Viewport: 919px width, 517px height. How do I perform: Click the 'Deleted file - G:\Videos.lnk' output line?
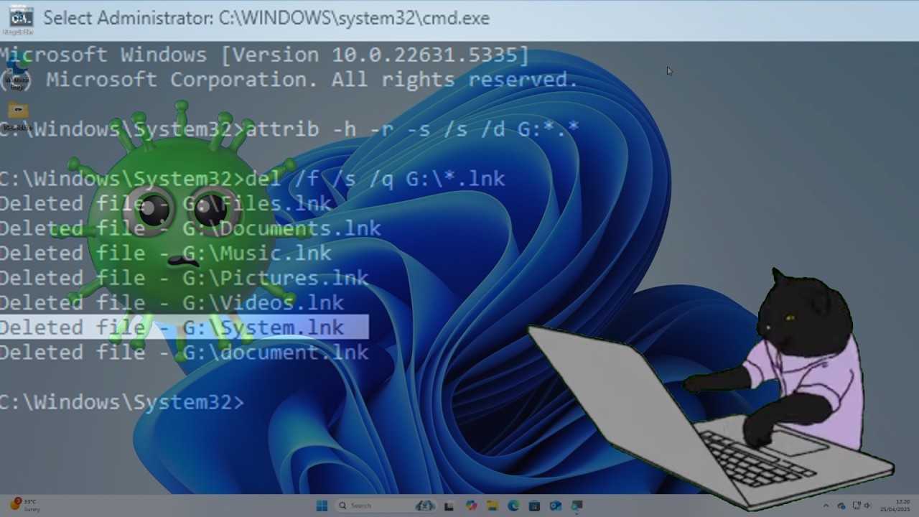pos(172,302)
